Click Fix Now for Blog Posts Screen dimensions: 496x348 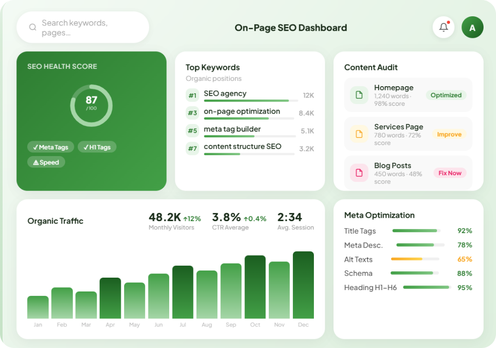(450, 173)
